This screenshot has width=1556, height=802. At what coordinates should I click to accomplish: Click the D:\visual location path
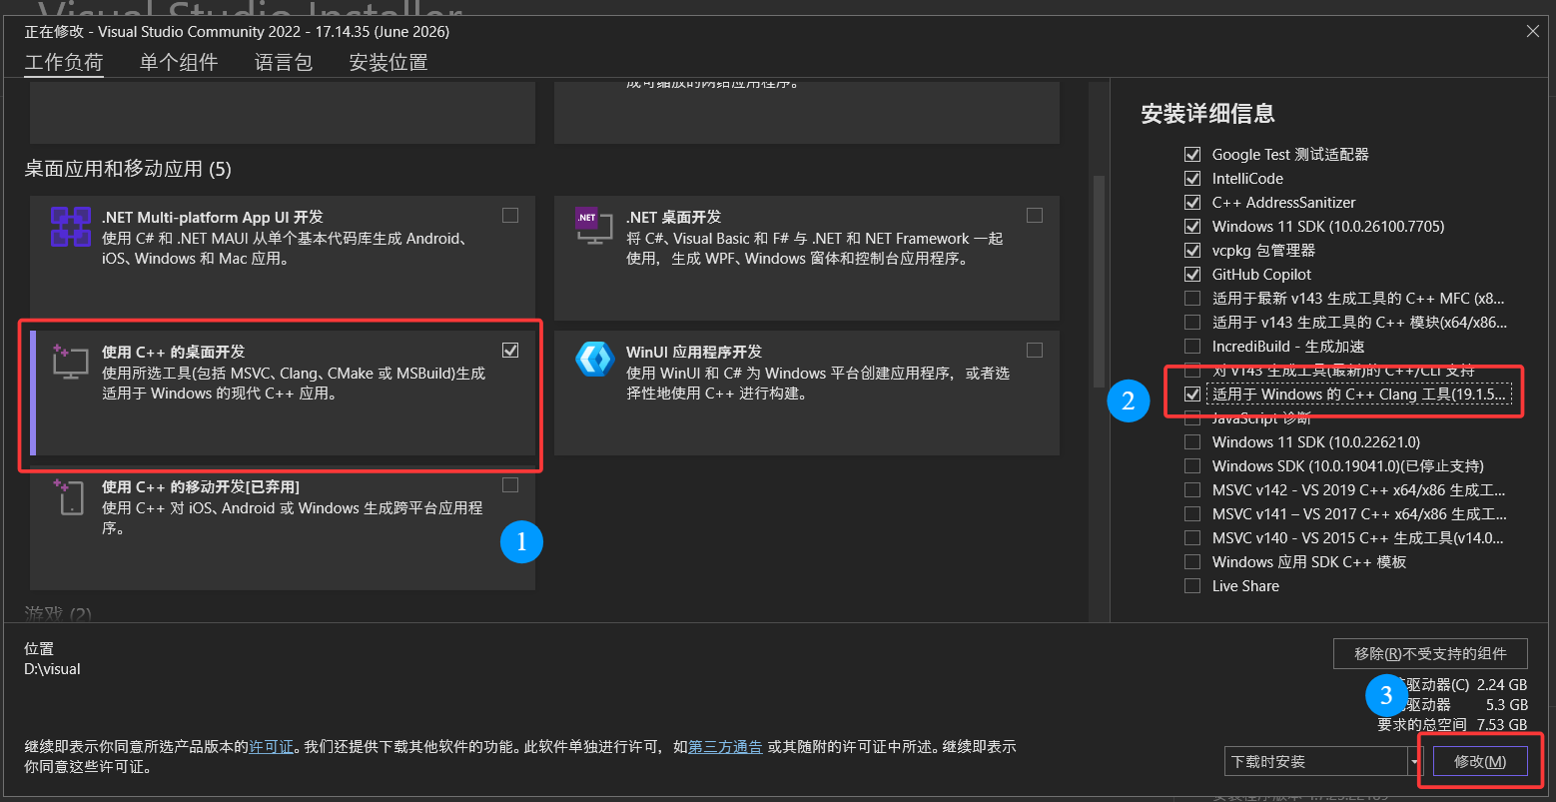(53, 669)
